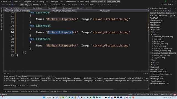177x99 pixels.
Task: Switch to the List..1.cs editor tab
Action: click(23, 8)
